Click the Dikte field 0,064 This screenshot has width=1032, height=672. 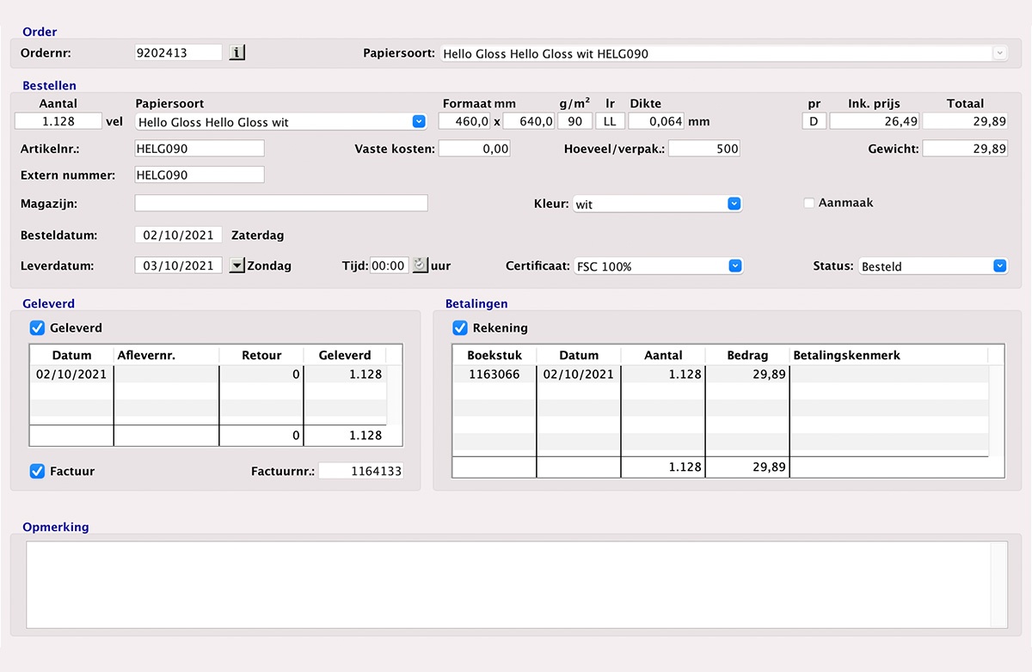click(656, 121)
